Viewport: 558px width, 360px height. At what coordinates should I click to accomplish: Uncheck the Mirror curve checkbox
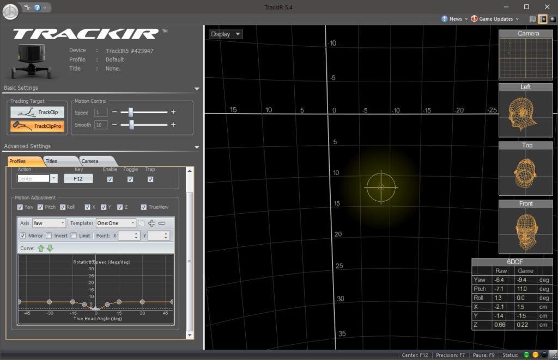click(x=23, y=235)
